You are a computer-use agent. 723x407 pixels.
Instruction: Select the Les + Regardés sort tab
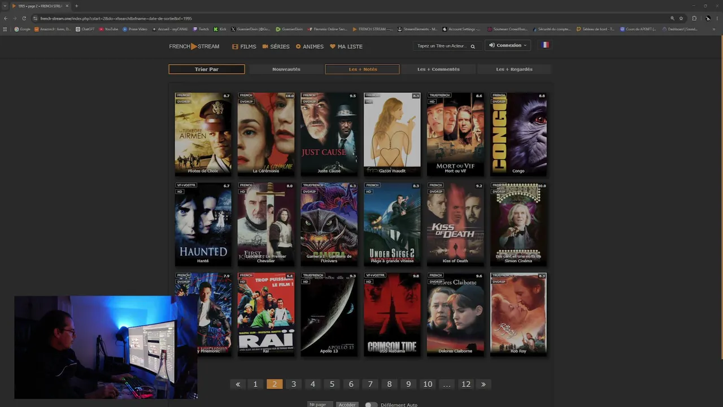click(x=514, y=69)
